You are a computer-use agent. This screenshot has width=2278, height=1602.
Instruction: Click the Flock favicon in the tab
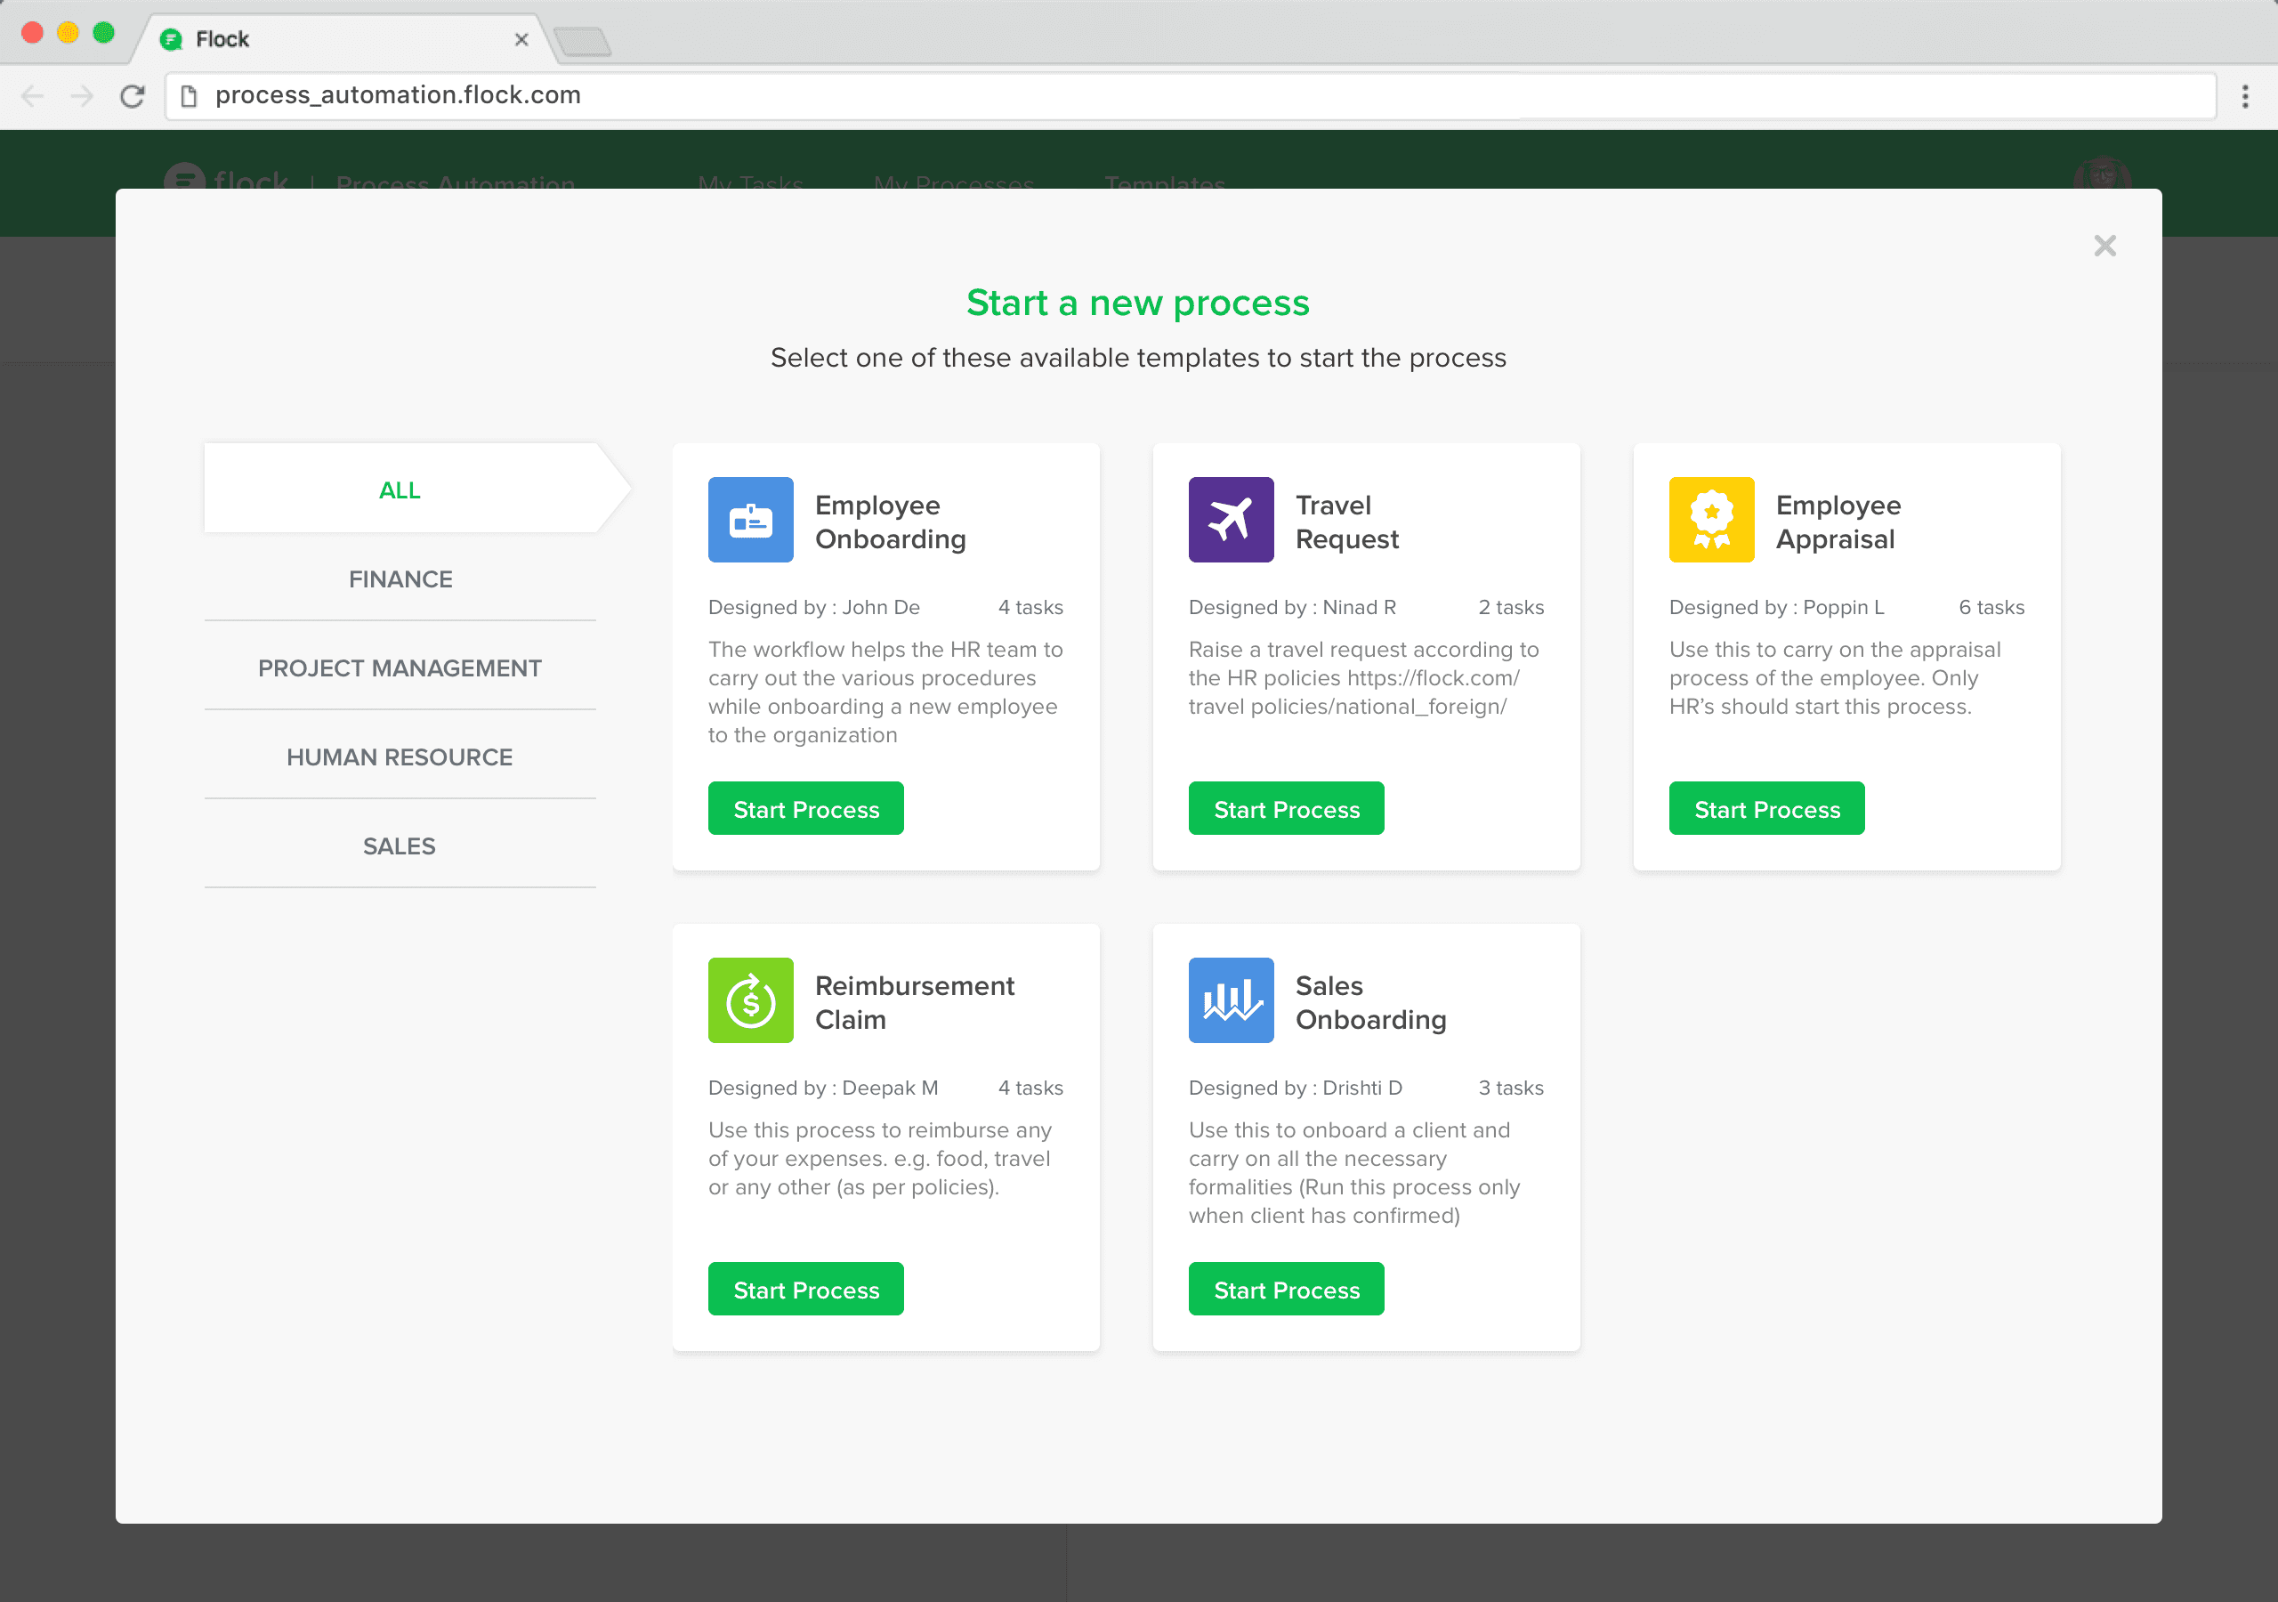click(171, 40)
